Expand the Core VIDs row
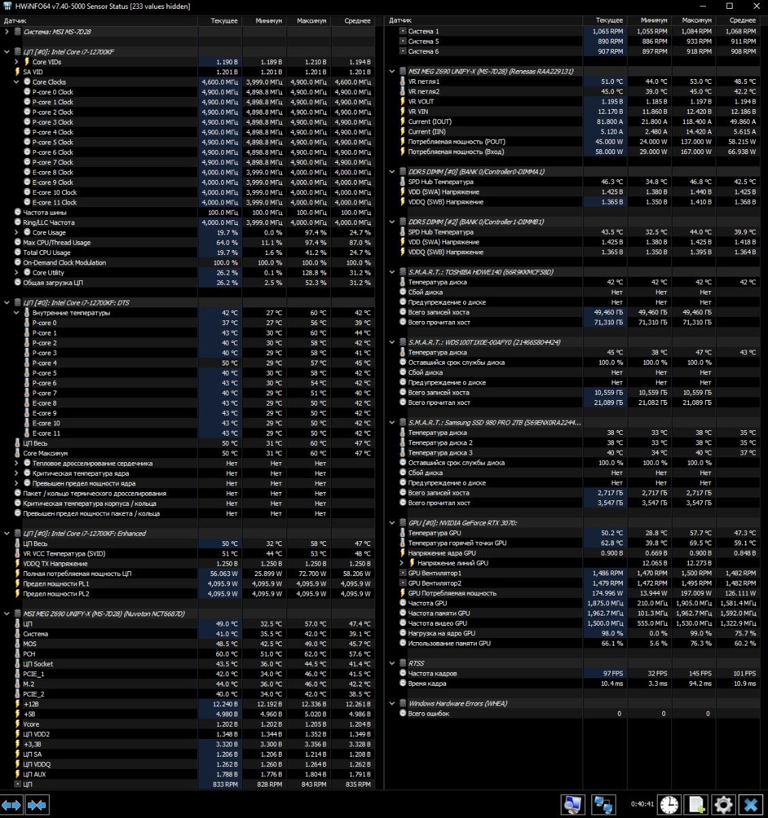Viewport: 768px width, 818px height. [17, 61]
